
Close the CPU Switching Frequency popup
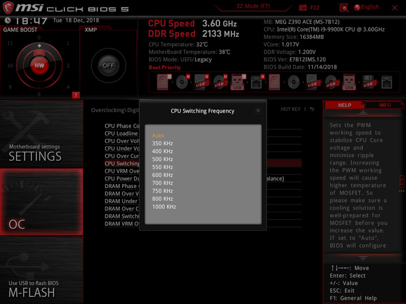coord(258,111)
